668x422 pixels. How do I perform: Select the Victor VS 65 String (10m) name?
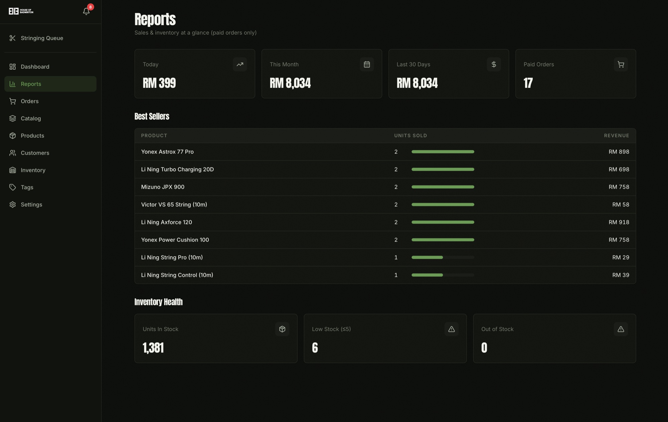174,205
